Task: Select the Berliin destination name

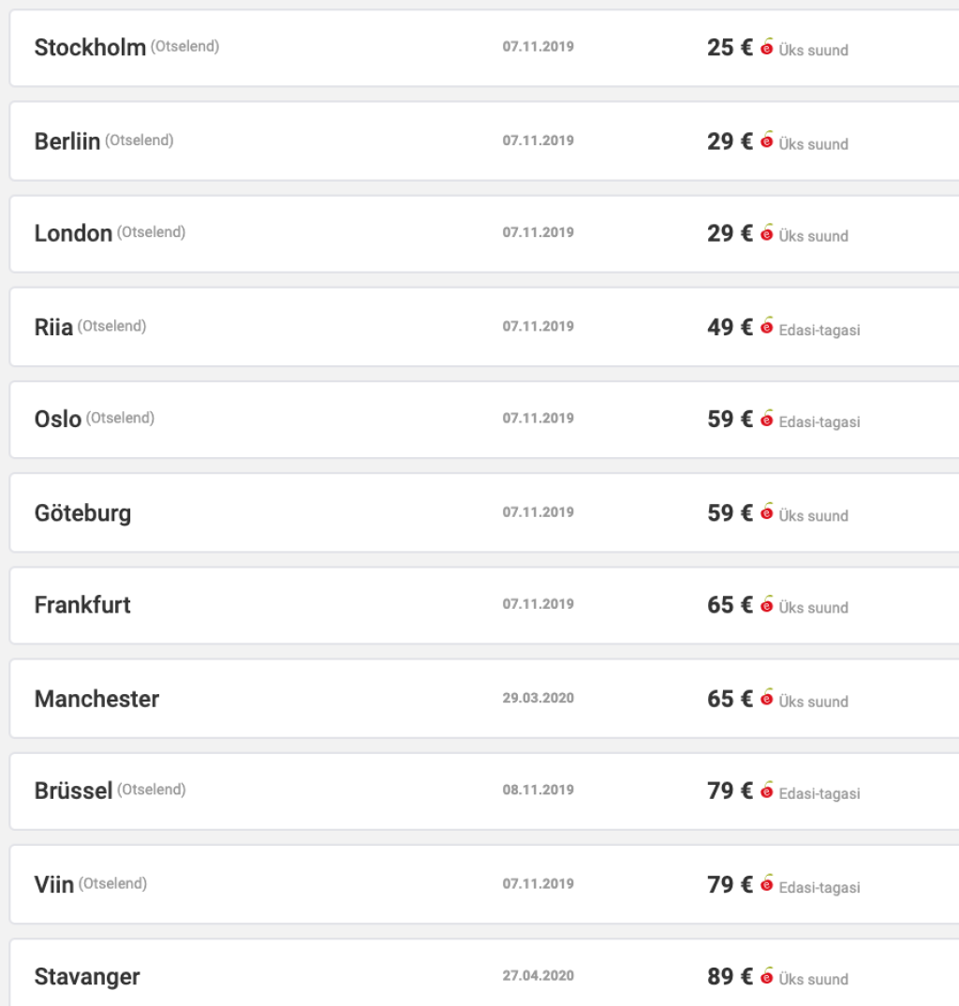Action: [67, 141]
